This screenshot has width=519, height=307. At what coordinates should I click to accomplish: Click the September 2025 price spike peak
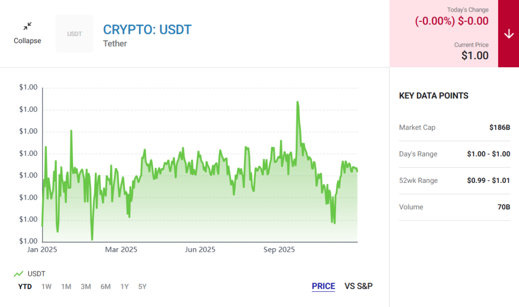point(297,102)
